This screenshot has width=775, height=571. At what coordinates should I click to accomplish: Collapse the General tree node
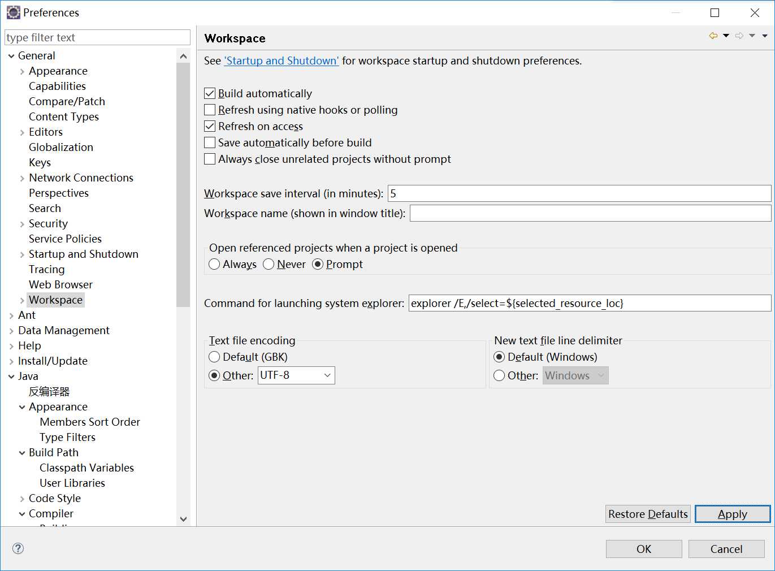click(11, 56)
